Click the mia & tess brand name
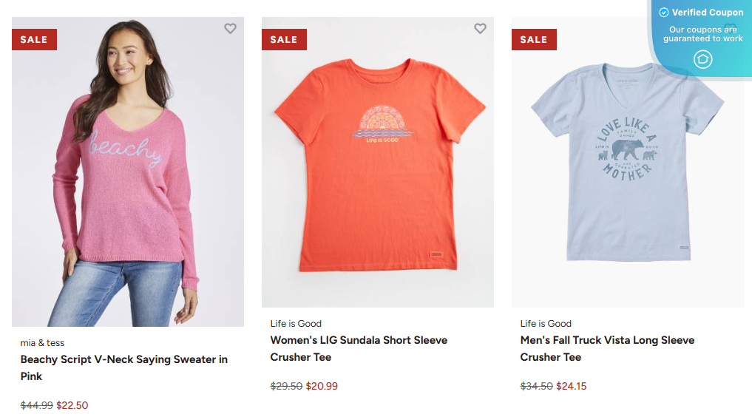The height and width of the screenshot is (417, 752). pos(42,343)
